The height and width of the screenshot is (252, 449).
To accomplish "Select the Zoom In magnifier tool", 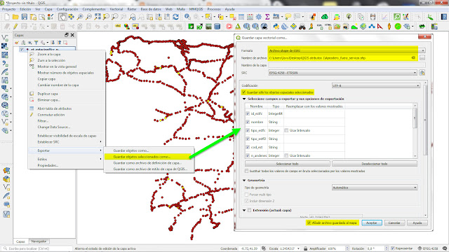I will (80, 17).
